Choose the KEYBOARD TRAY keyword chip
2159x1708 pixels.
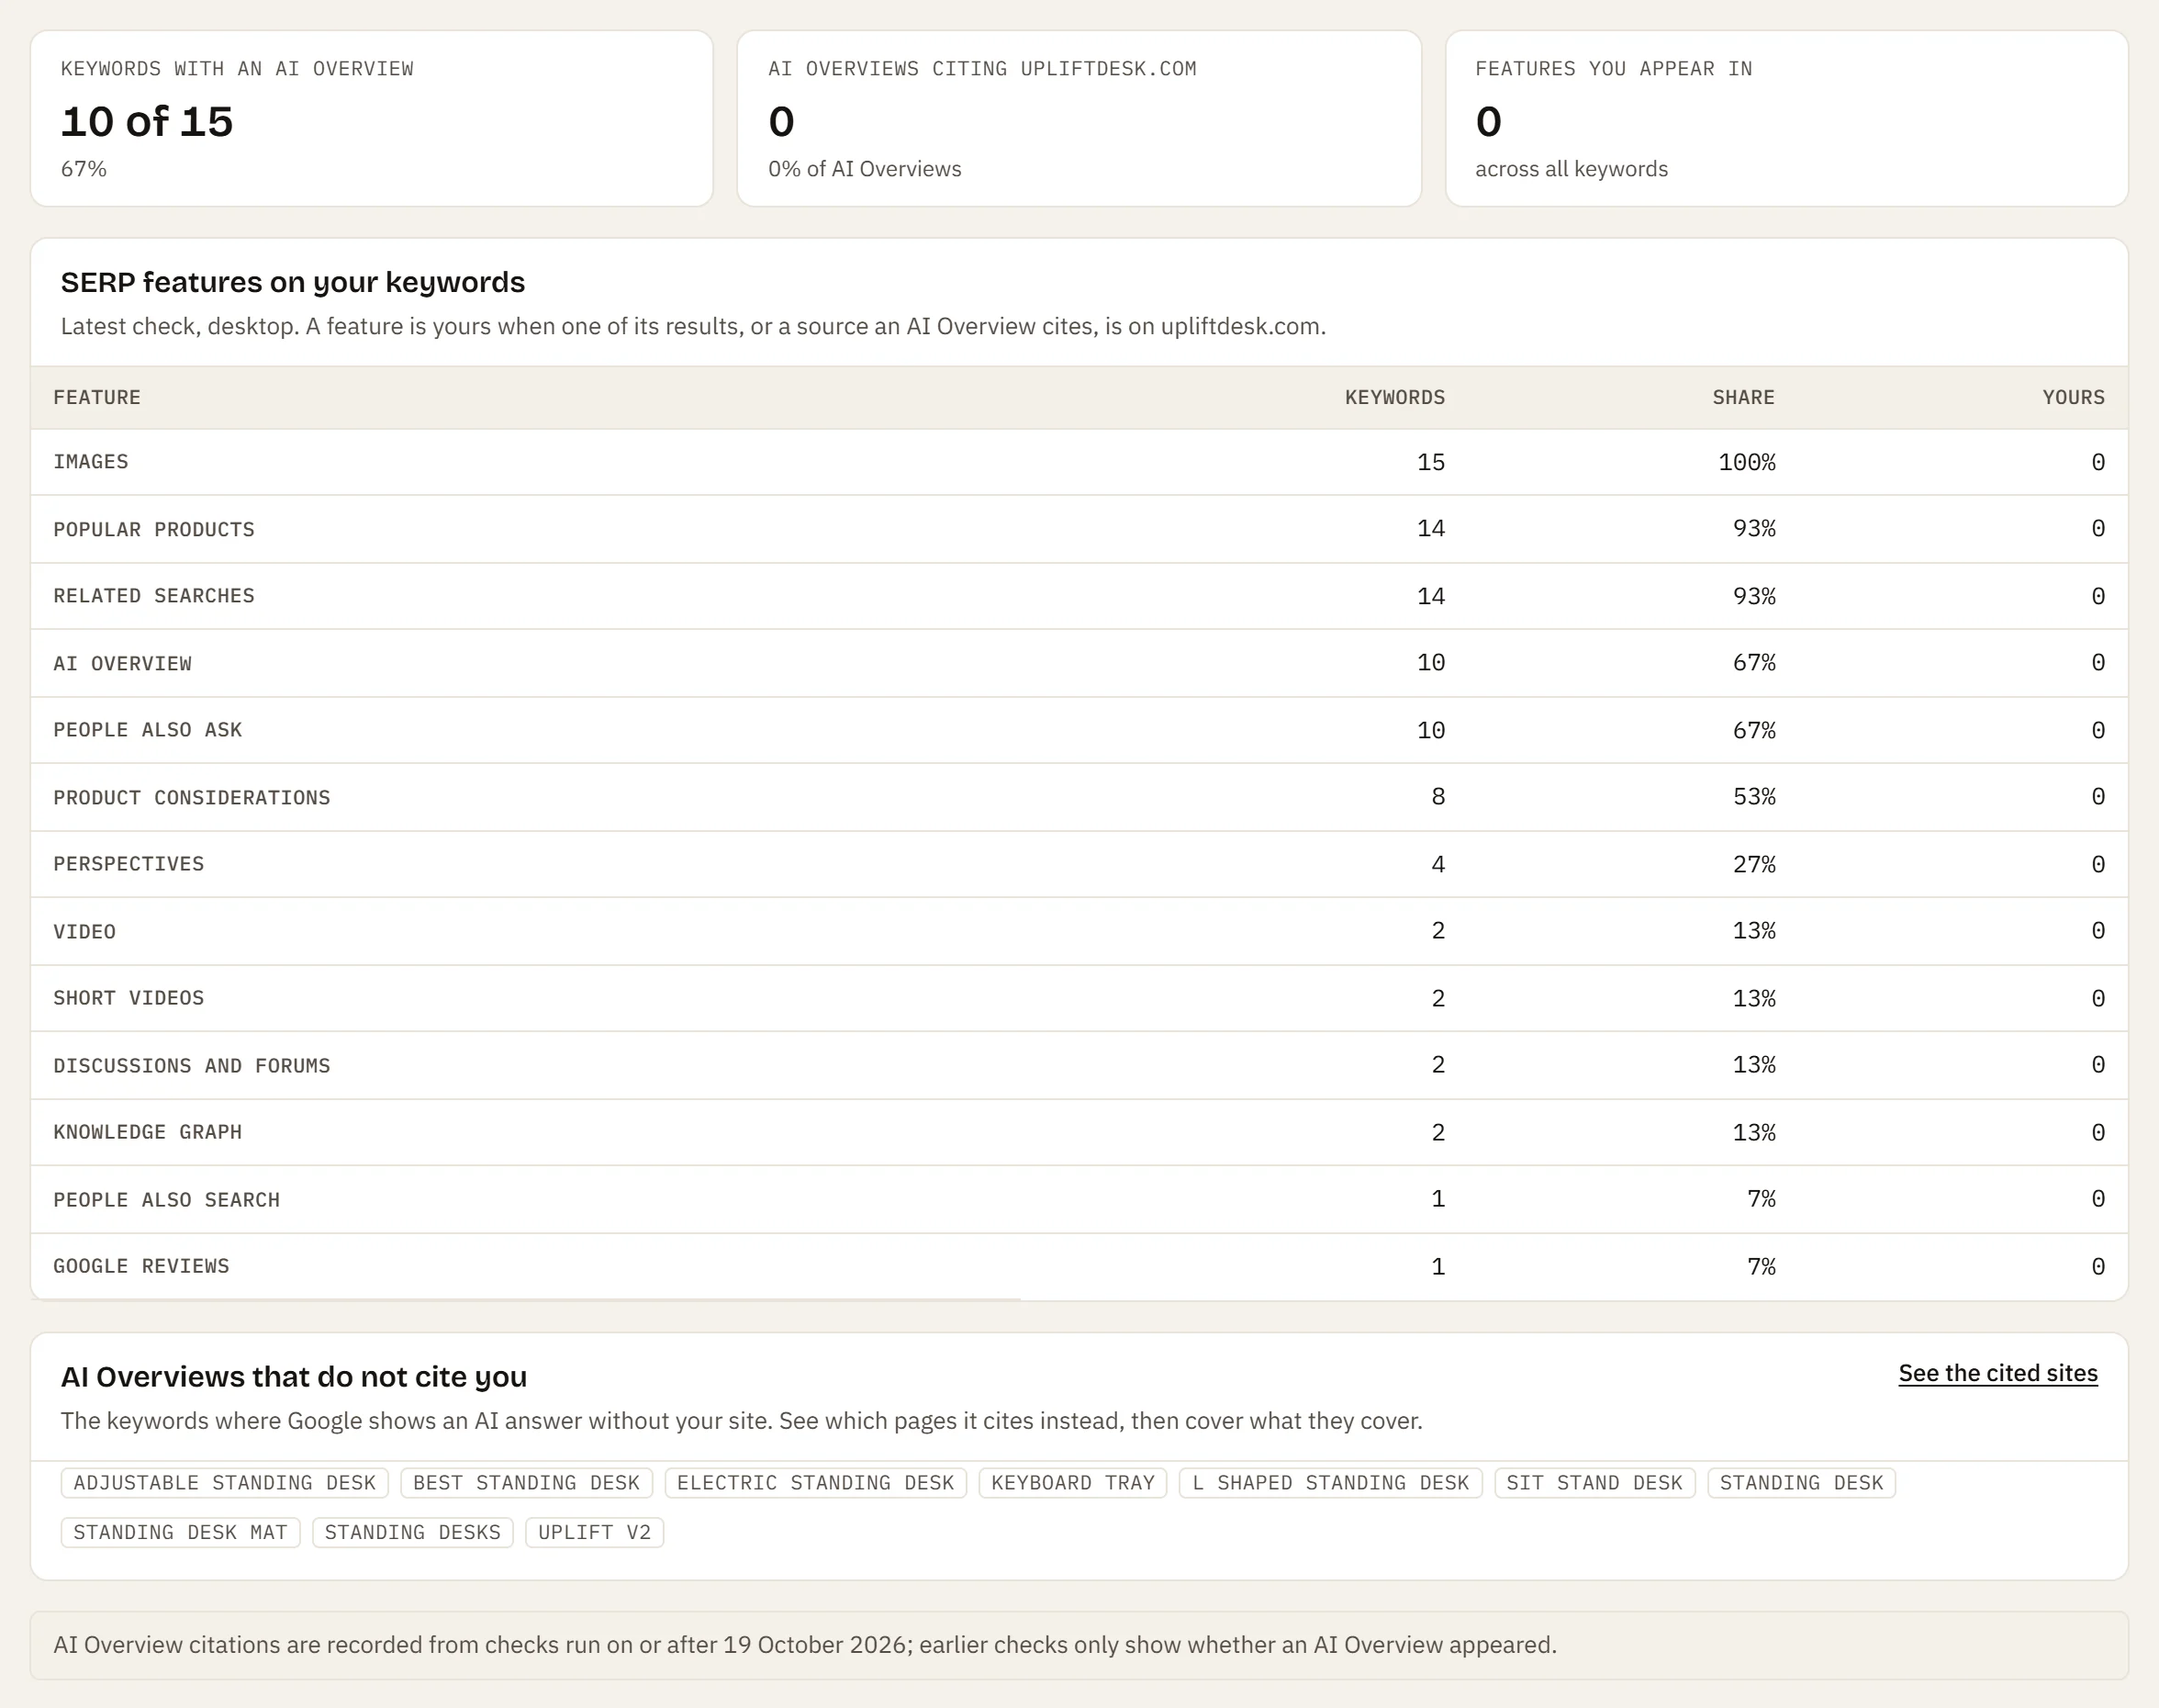[x=1072, y=1482]
